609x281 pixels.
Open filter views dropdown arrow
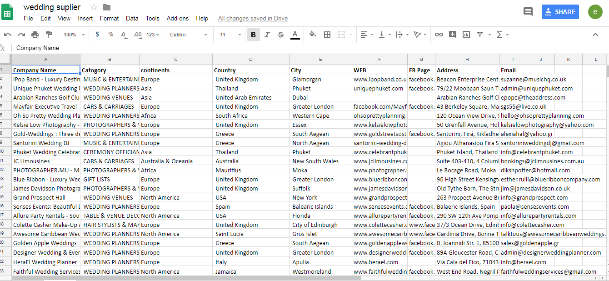click(489, 35)
